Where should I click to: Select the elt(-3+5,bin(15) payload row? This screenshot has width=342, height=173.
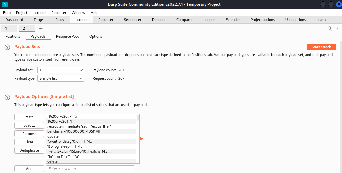click(x=91, y=151)
